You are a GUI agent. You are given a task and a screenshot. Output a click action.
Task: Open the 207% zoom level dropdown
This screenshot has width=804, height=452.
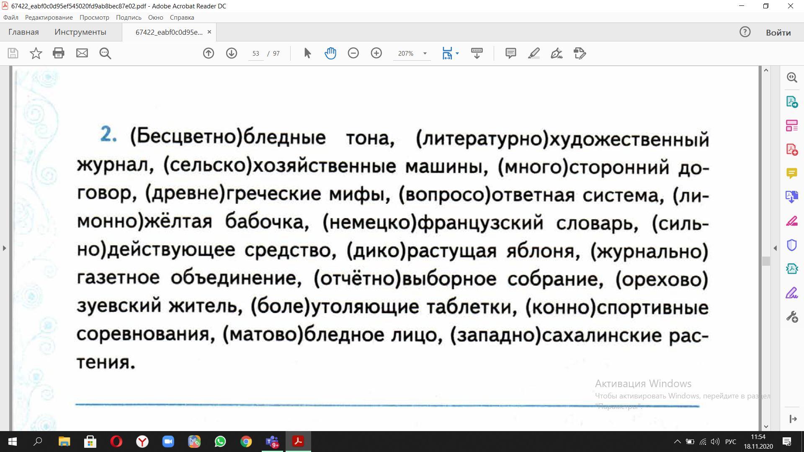coord(425,53)
